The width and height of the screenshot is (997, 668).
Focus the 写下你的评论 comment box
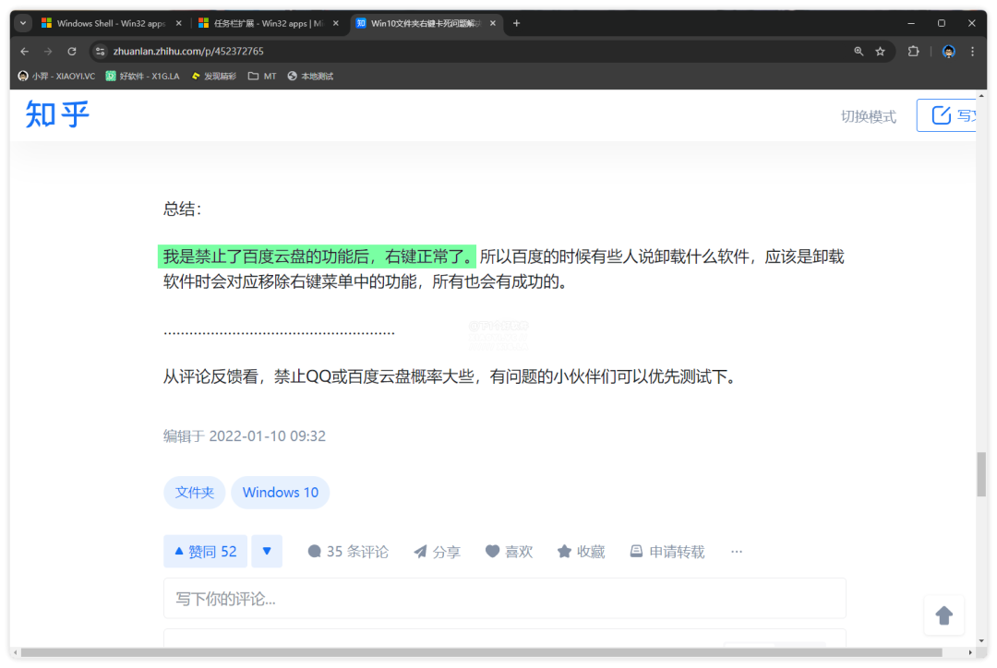(x=505, y=598)
